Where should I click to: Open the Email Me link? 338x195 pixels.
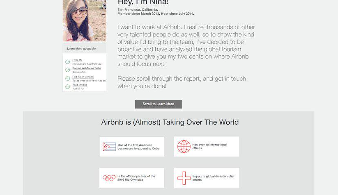77,60
